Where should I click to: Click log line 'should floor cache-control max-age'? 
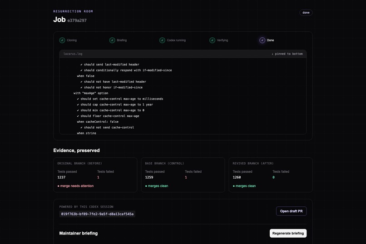tap(108, 116)
